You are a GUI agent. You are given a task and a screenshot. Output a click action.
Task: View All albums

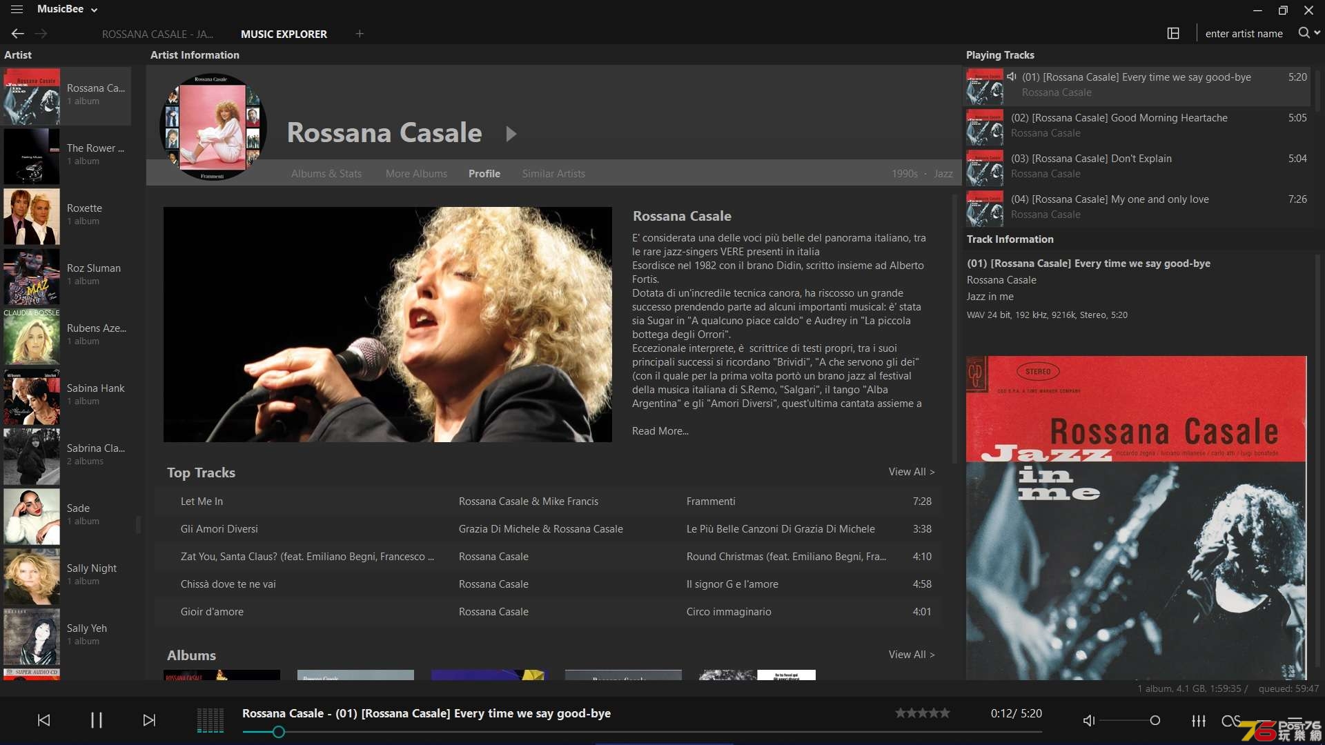tap(912, 655)
